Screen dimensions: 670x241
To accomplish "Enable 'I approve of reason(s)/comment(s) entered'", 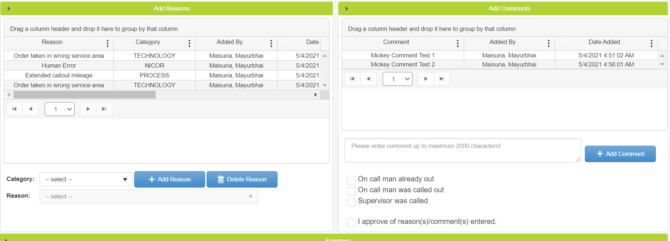I will [x=351, y=222].
